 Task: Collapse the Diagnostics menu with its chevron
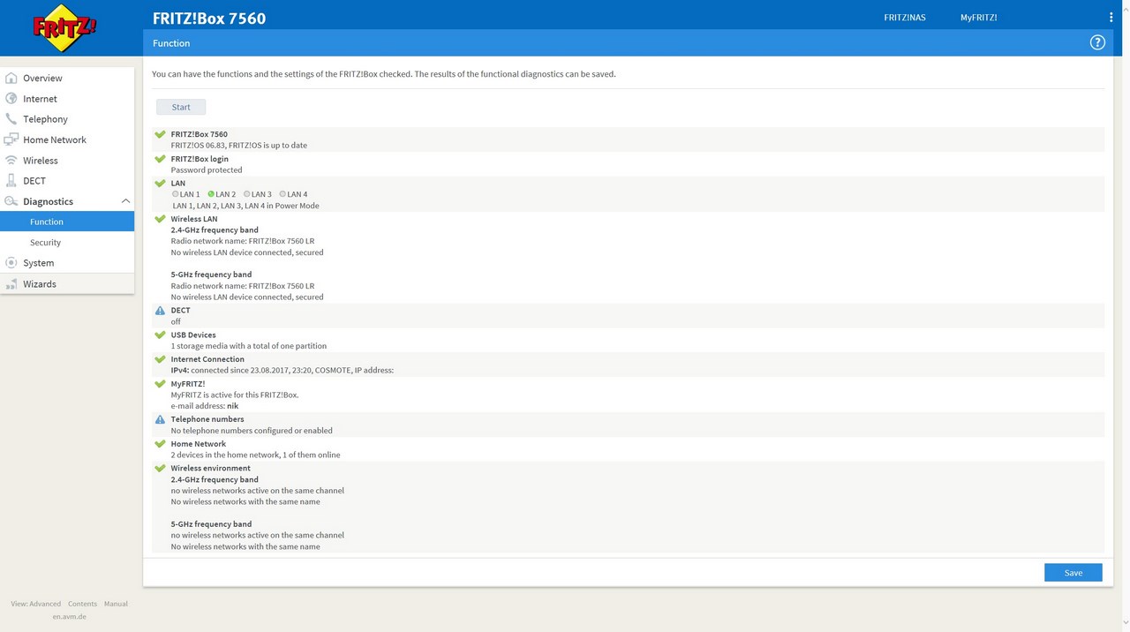[x=125, y=201]
